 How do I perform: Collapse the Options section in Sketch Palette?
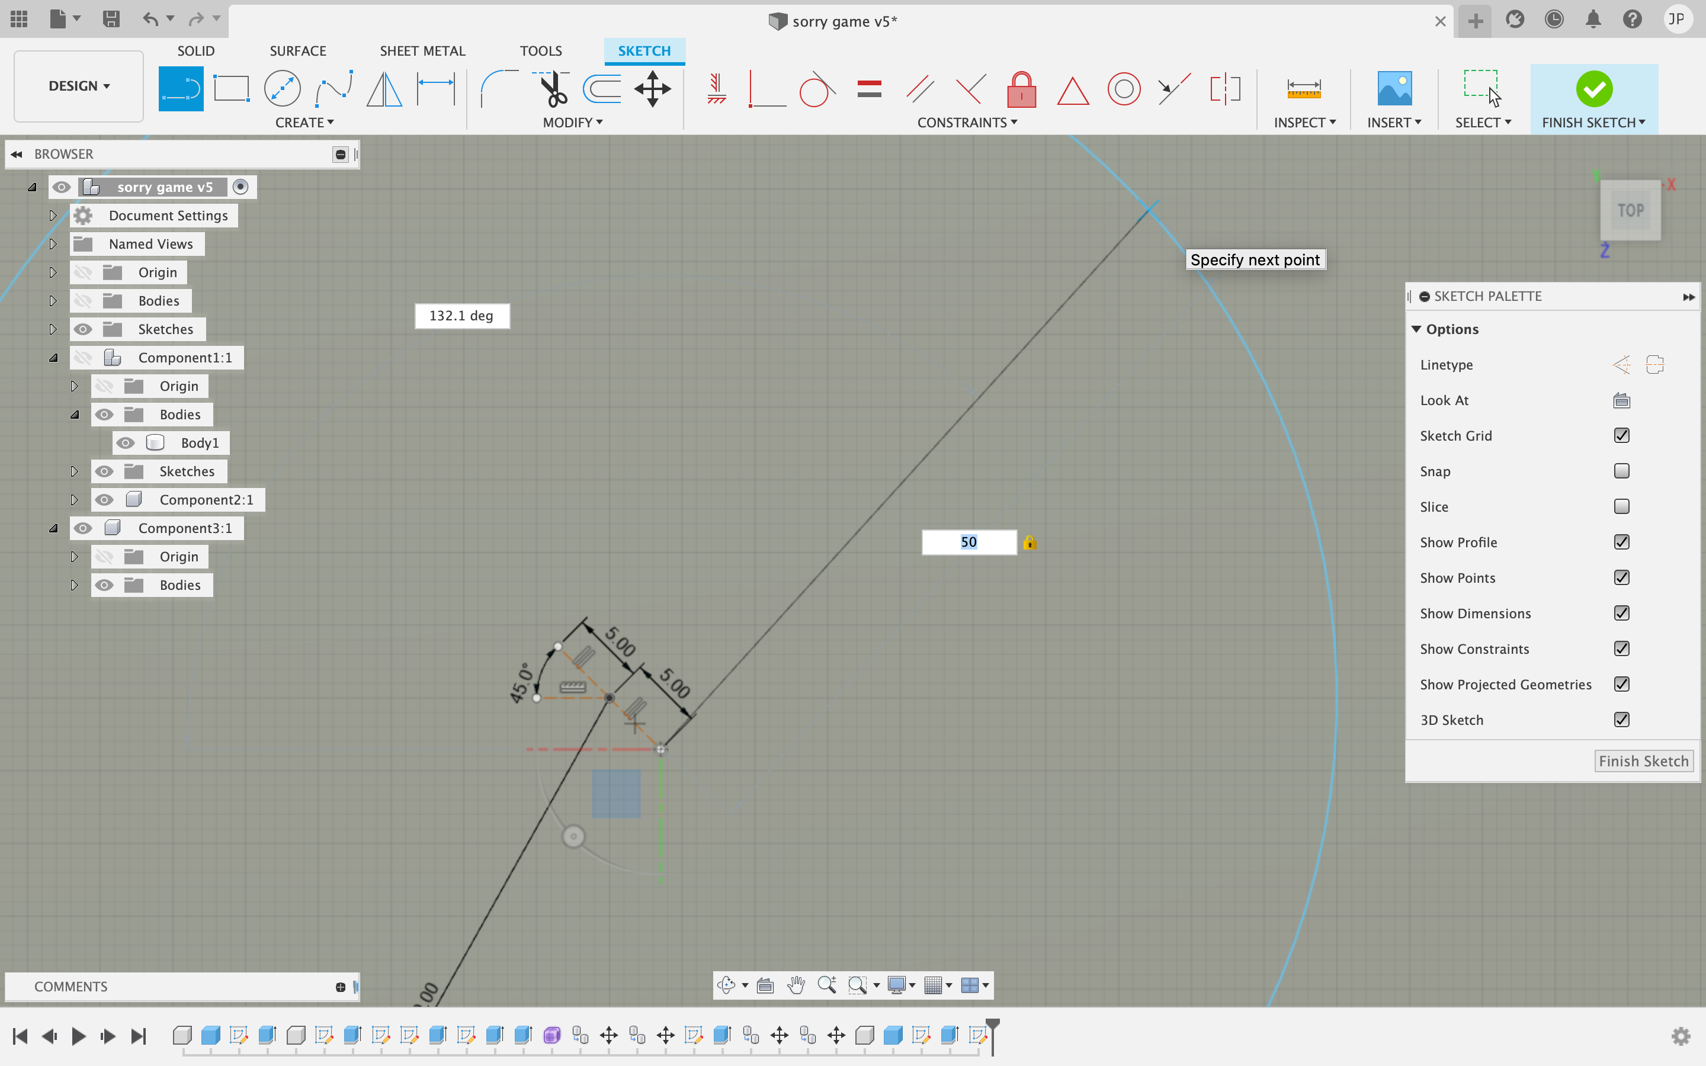pyautogui.click(x=1416, y=329)
